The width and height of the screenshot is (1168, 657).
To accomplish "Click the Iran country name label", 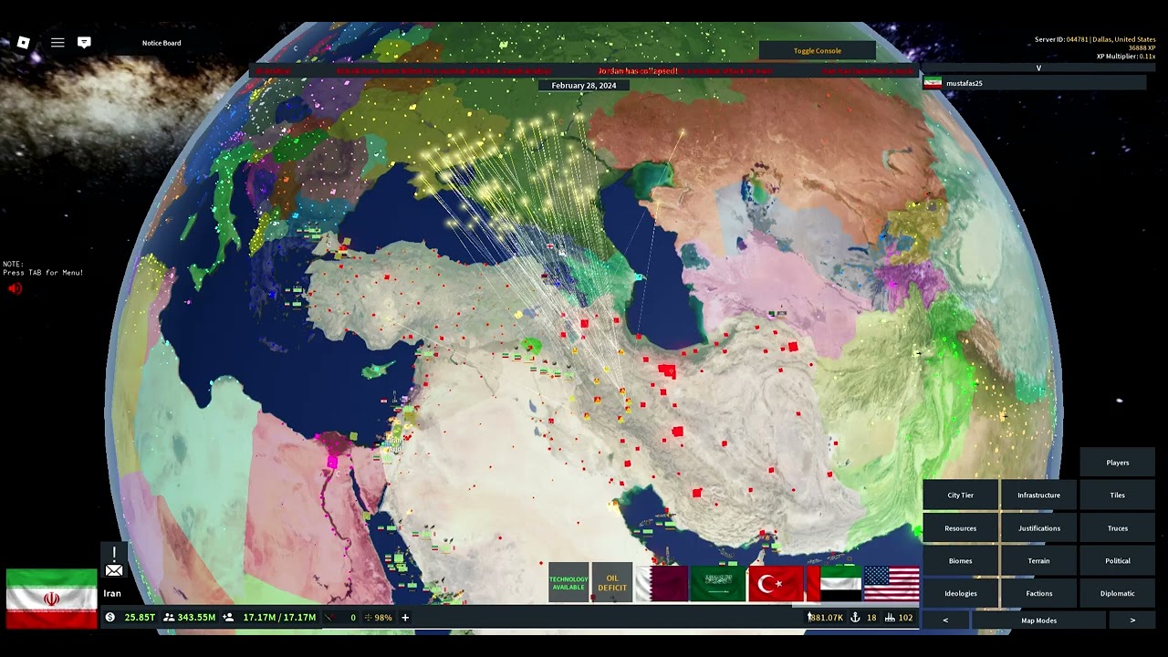I will (x=112, y=593).
